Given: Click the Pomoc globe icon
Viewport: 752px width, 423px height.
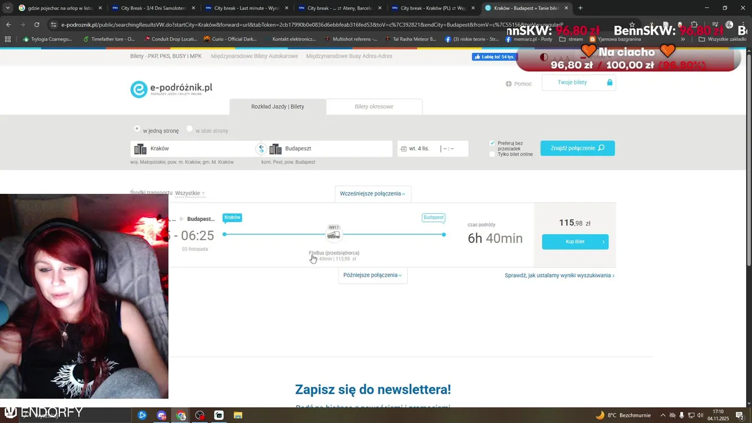Looking at the screenshot, I should [509, 84].
